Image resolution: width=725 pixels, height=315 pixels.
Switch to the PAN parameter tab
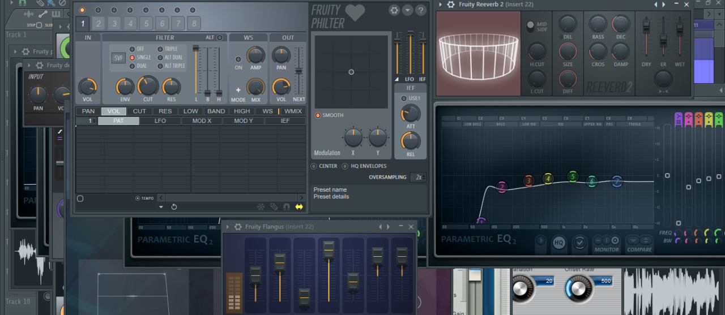point(88,111)
